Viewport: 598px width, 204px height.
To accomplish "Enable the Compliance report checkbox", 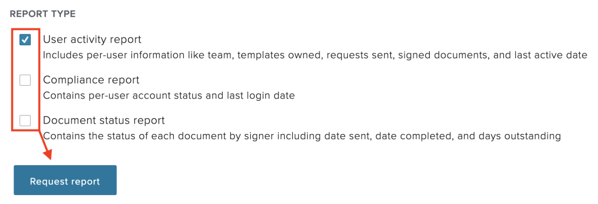I will point(25,80).
